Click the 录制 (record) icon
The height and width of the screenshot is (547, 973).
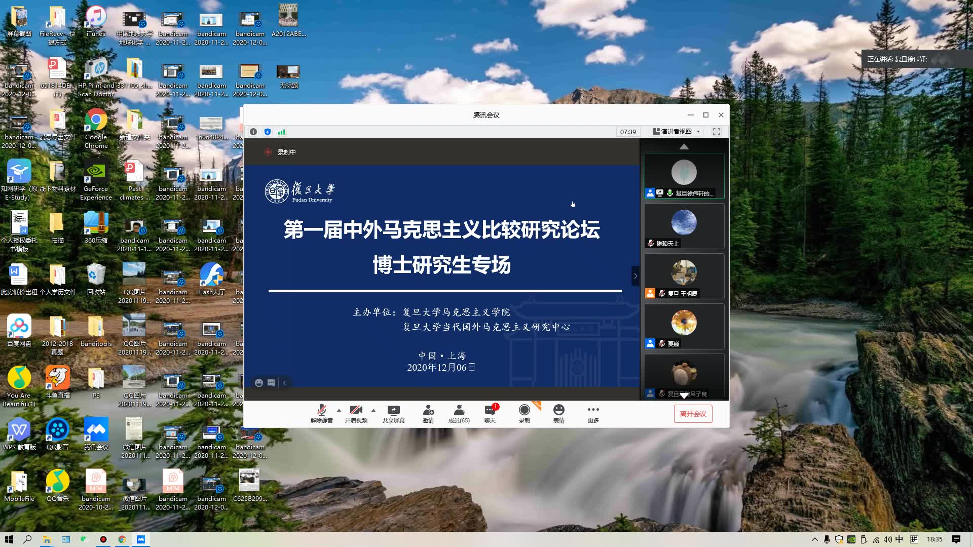click(x=524, y=413)
